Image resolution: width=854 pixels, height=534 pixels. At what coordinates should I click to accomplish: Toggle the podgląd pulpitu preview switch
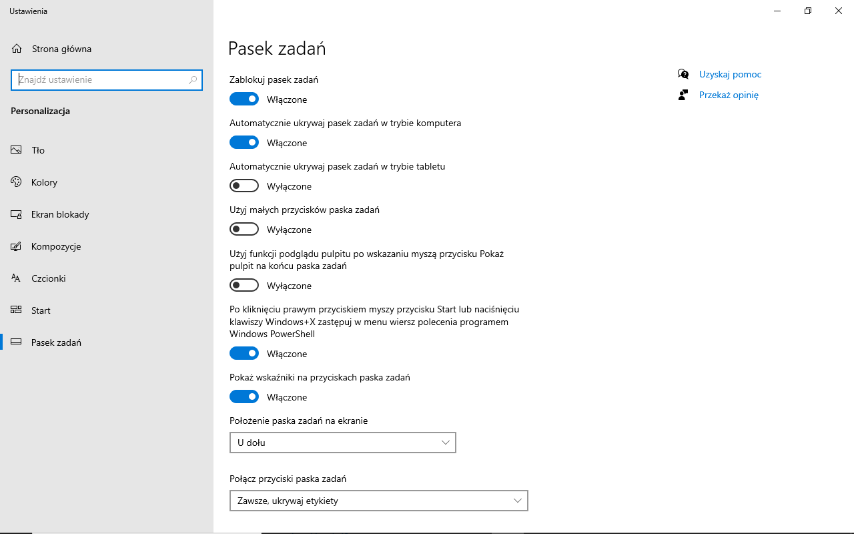click(x=244, y=286)
